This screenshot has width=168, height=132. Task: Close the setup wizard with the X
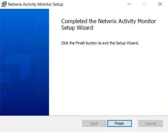pyautogui.click(x=160, y=4)
